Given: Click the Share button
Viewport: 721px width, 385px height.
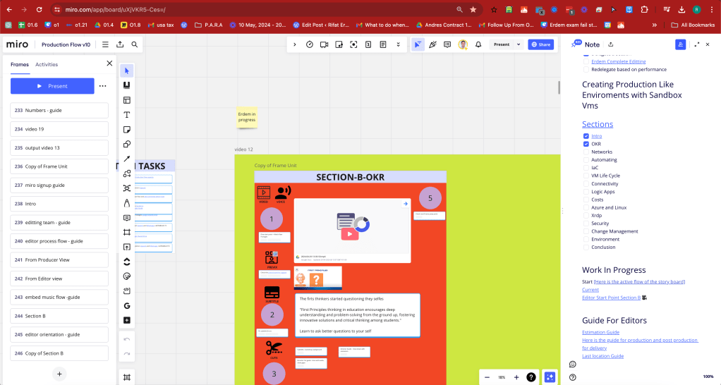Looking at the screenshot, I should (x=540, y=44).
